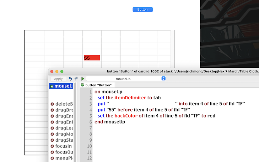Screen dimensions: 259x162
Task: Switch to the button "Button" script tab
Action: pos(98,85)
